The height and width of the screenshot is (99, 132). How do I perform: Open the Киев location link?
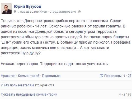(x=43, y=12)
